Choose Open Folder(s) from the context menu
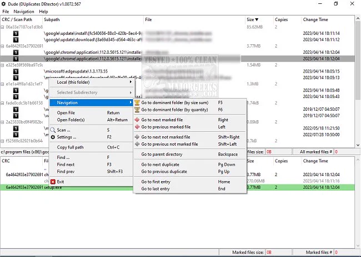This screenshot has height=257, width=361. click(x=91, y=120)
